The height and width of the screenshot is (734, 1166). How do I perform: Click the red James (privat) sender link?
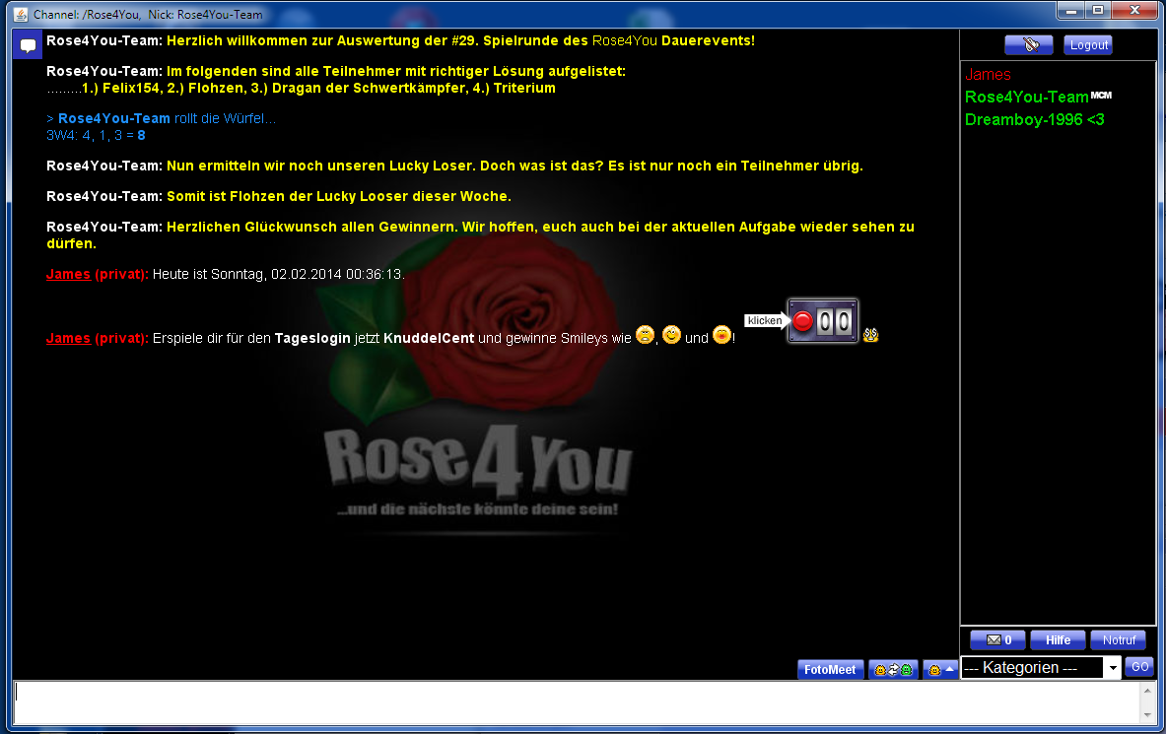pos(68,274)
